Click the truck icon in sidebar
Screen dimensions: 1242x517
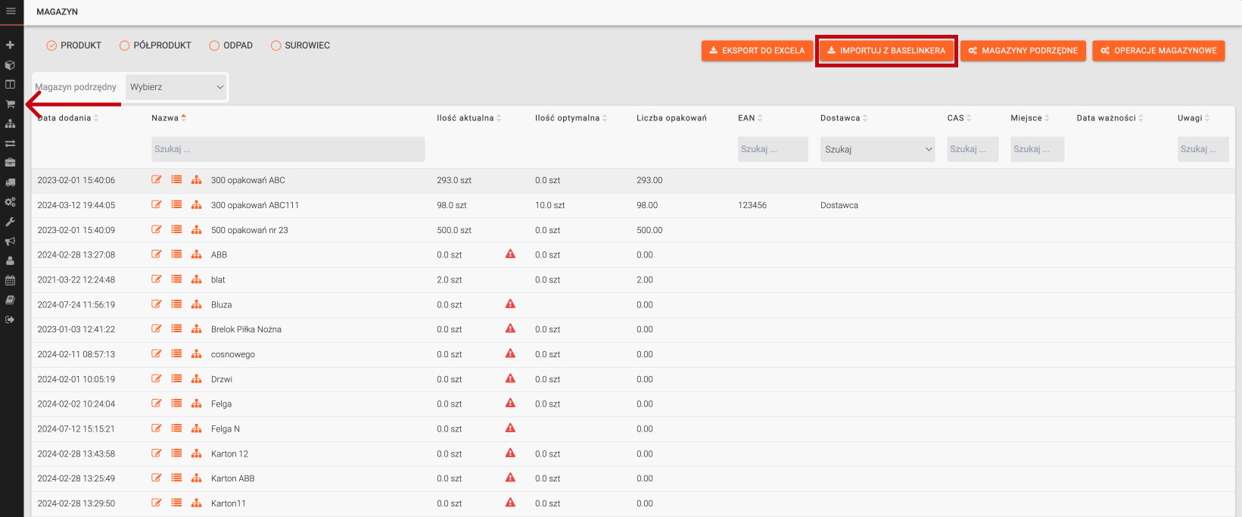pos(11,182)
